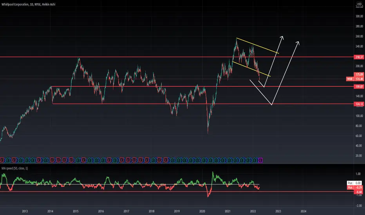Image resolution: width=365 pixels, height=215 pixels.
Task: Click 200.00 on the price axis
Action: click(x=359, y=66)
